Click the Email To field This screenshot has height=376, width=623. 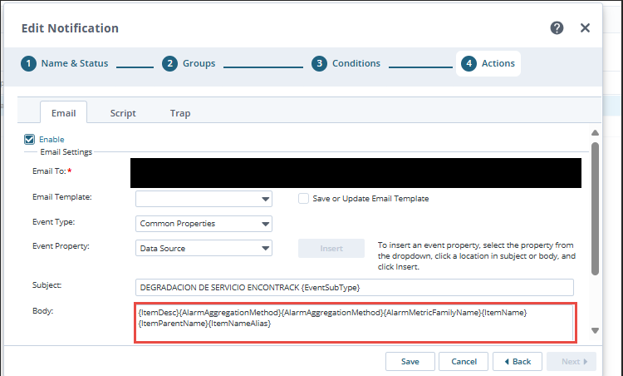pos(356,173)
